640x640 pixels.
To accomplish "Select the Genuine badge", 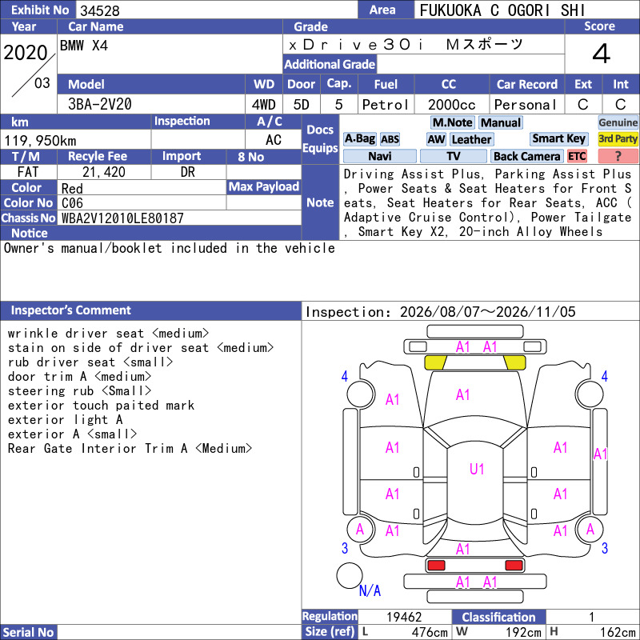I will tap(618, 122).
